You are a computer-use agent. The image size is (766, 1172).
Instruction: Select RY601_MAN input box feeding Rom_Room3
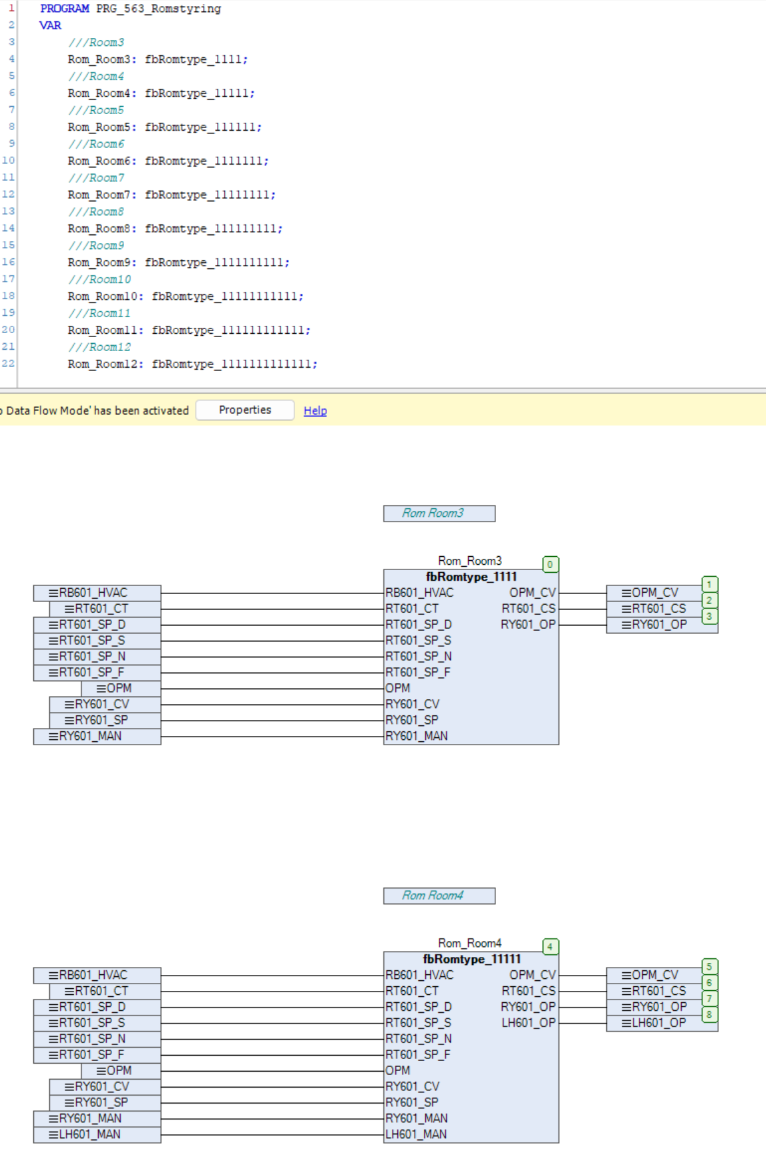[x=97, y=736]
